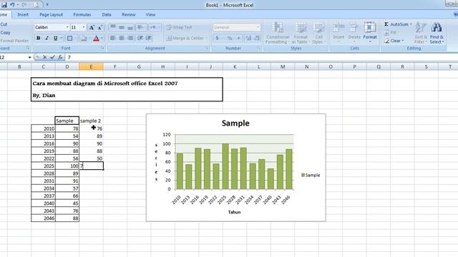The width and height of the screenshot is (458, 257).
Task: Click the Sample legend entry in chart
Action: pyautogui.click(x=311, y=175)
